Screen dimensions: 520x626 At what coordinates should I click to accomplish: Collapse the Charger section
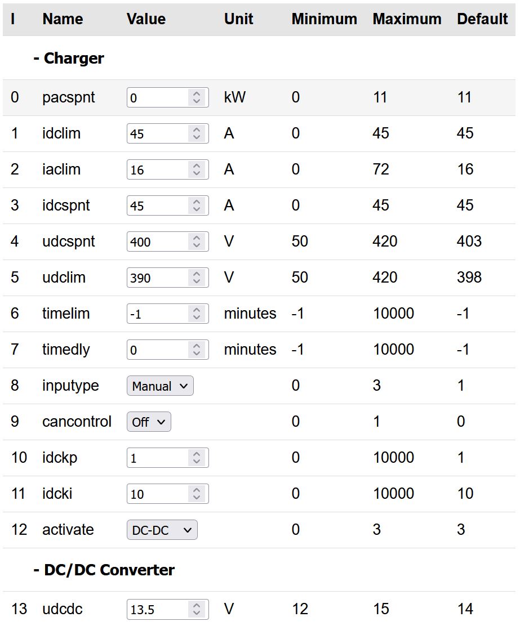[69, 58]
